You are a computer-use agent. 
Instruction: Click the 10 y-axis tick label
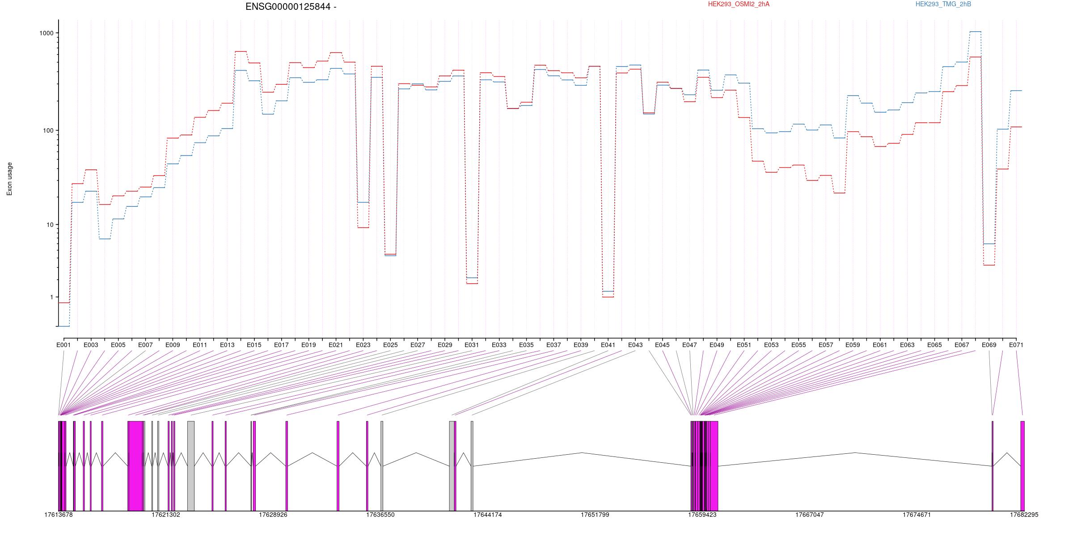pyautogui.click(x=50, y=225)
